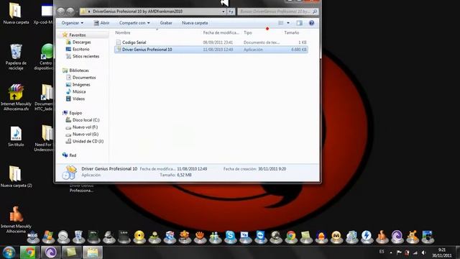Screen dimensions: 460x259
Task: Open Descargas in the sidebar
Action: pos(81,42)
